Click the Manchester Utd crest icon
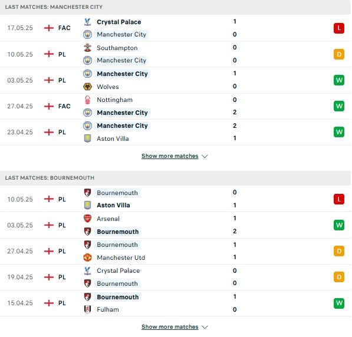Screen dimensions: 352x337 87,257
